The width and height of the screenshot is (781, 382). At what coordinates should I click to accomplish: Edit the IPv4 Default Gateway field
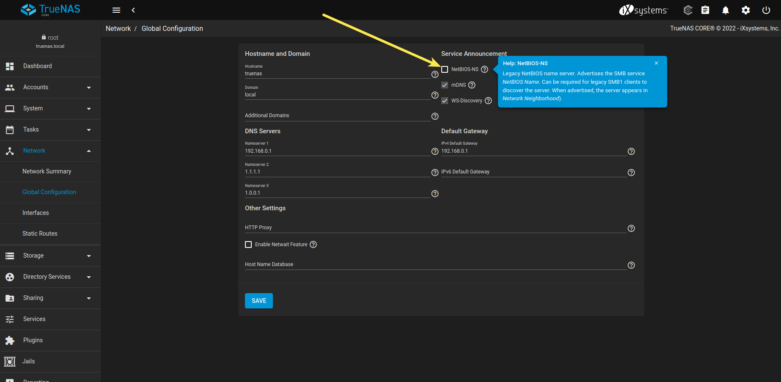coord(534,151)
